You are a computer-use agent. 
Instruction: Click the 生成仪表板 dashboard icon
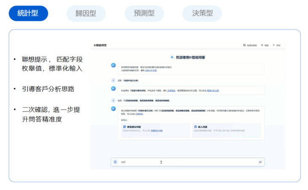tap(245, 45)
